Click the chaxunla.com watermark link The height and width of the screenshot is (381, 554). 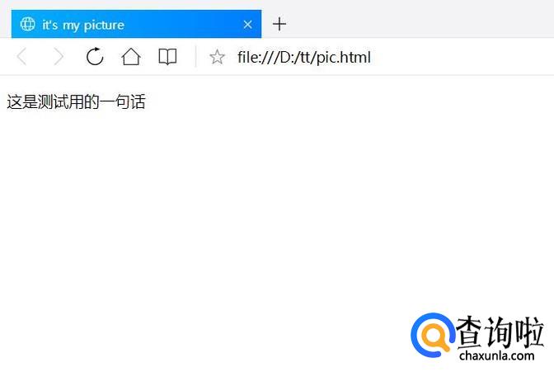tap(497, 355)
